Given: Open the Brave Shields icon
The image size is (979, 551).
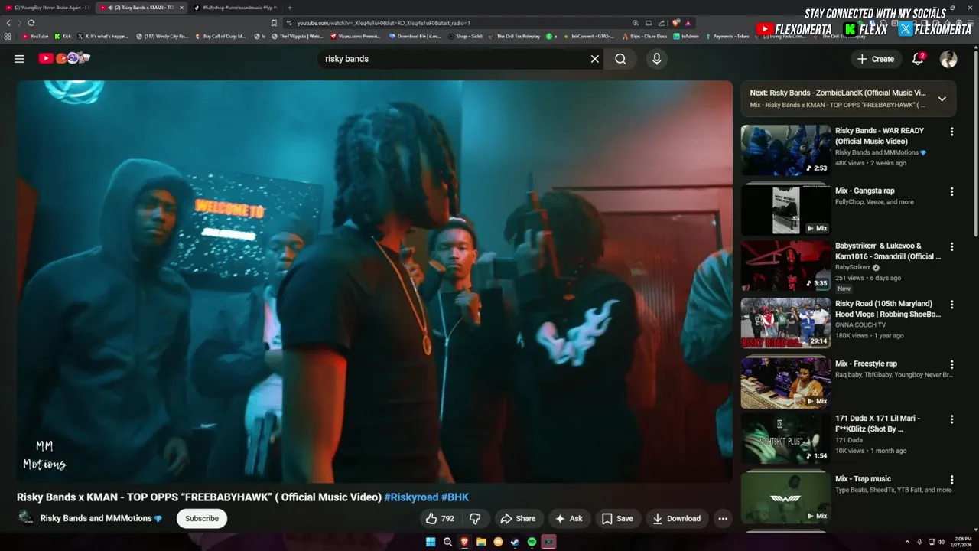Looking at the screenshot, I should coord(676,23).
